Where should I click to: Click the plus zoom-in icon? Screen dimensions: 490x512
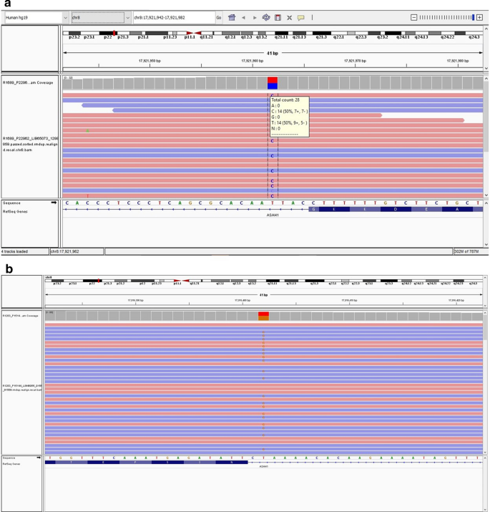(x=479, y=17)
